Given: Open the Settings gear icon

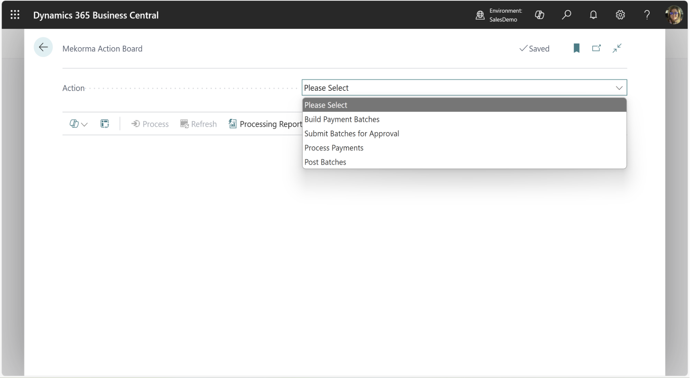Looking at the screenshot, I should 620,15.
